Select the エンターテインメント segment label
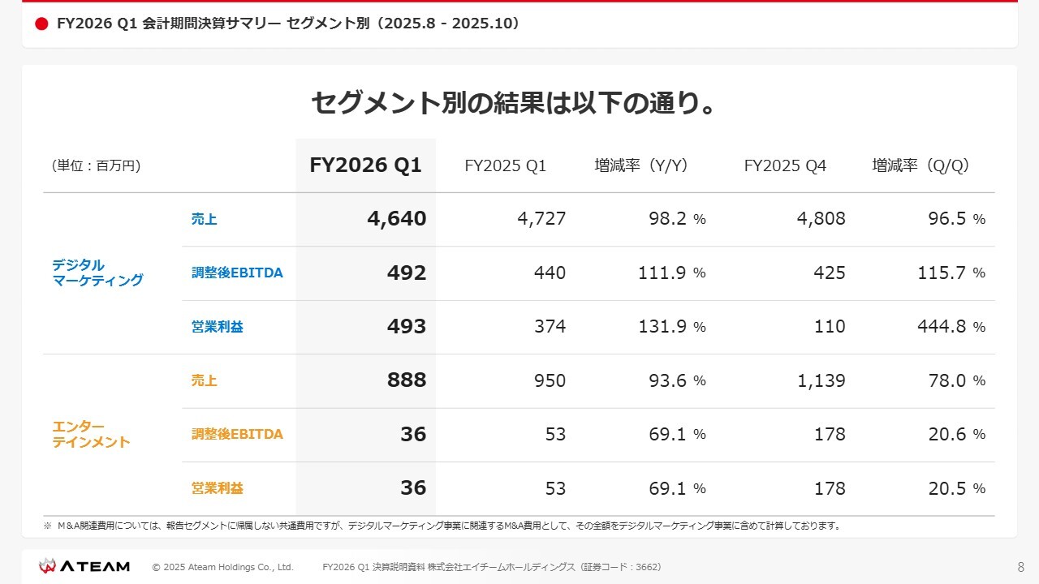This screenshot has height=584, width=1039. [91, 434]
